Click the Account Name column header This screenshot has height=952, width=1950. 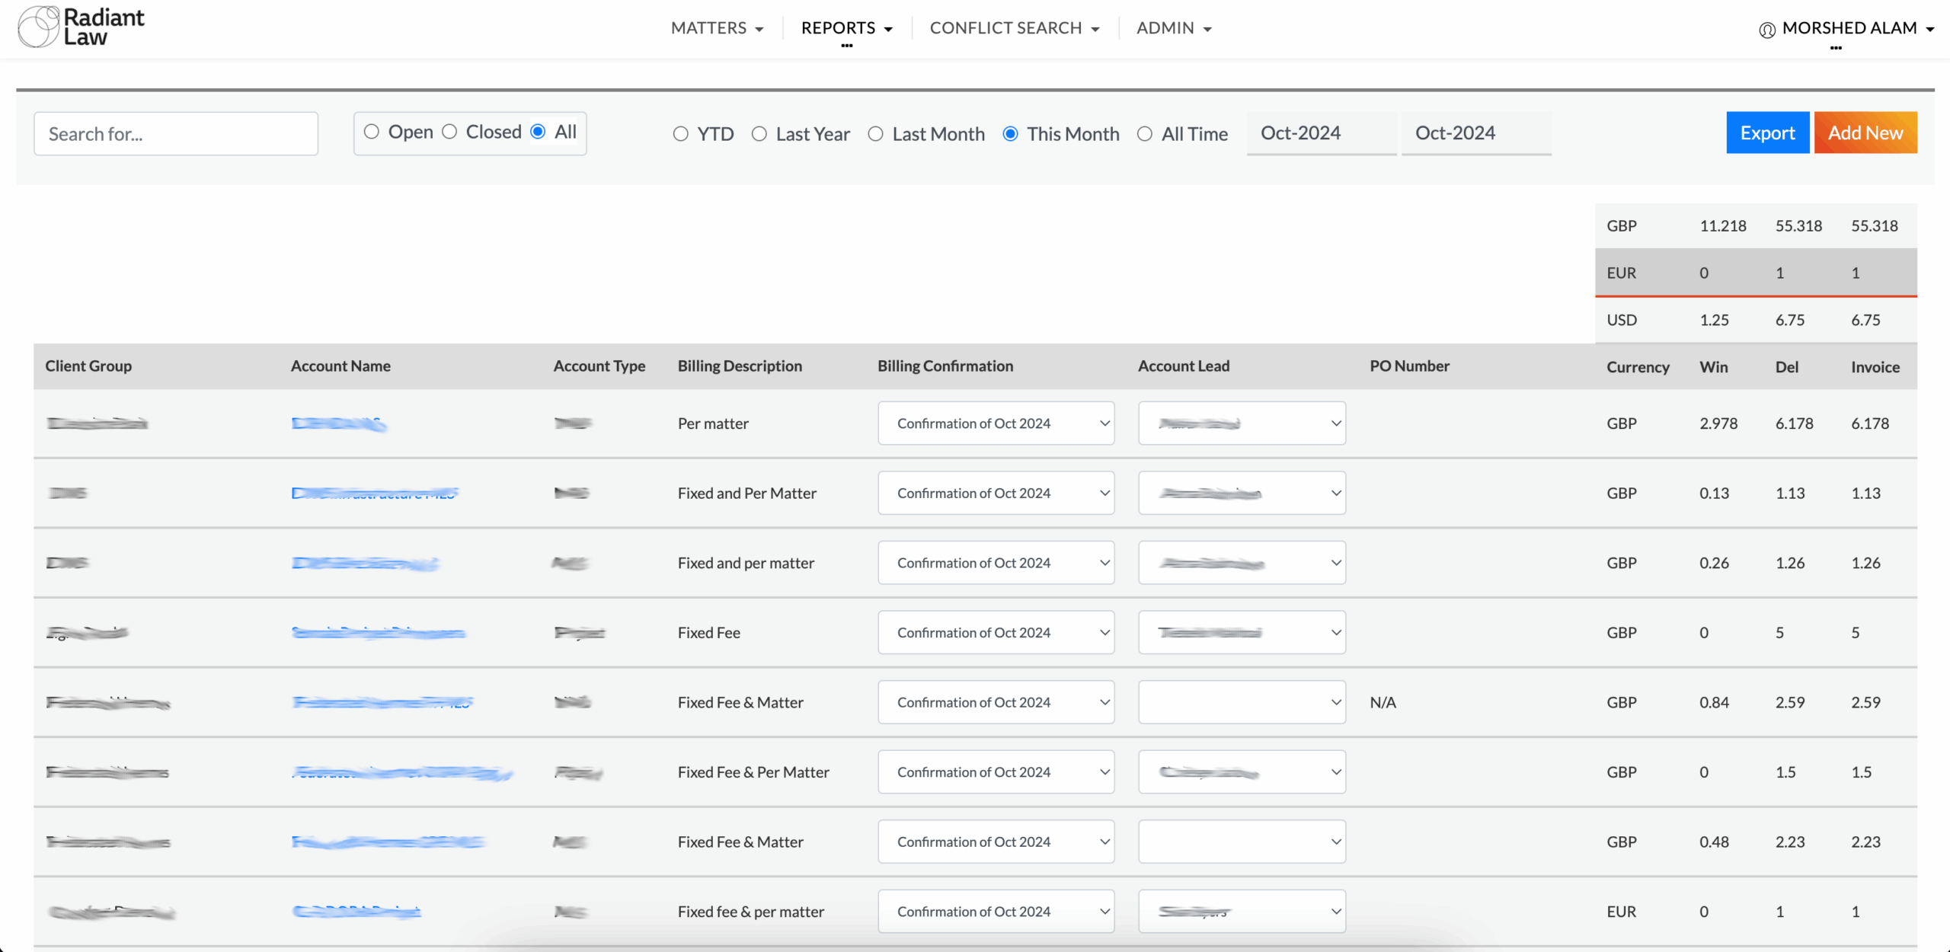[340, 366]
